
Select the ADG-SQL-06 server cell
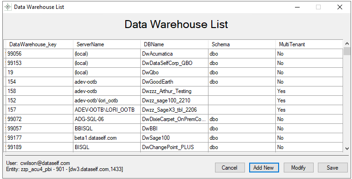click(x=107, y=119)
